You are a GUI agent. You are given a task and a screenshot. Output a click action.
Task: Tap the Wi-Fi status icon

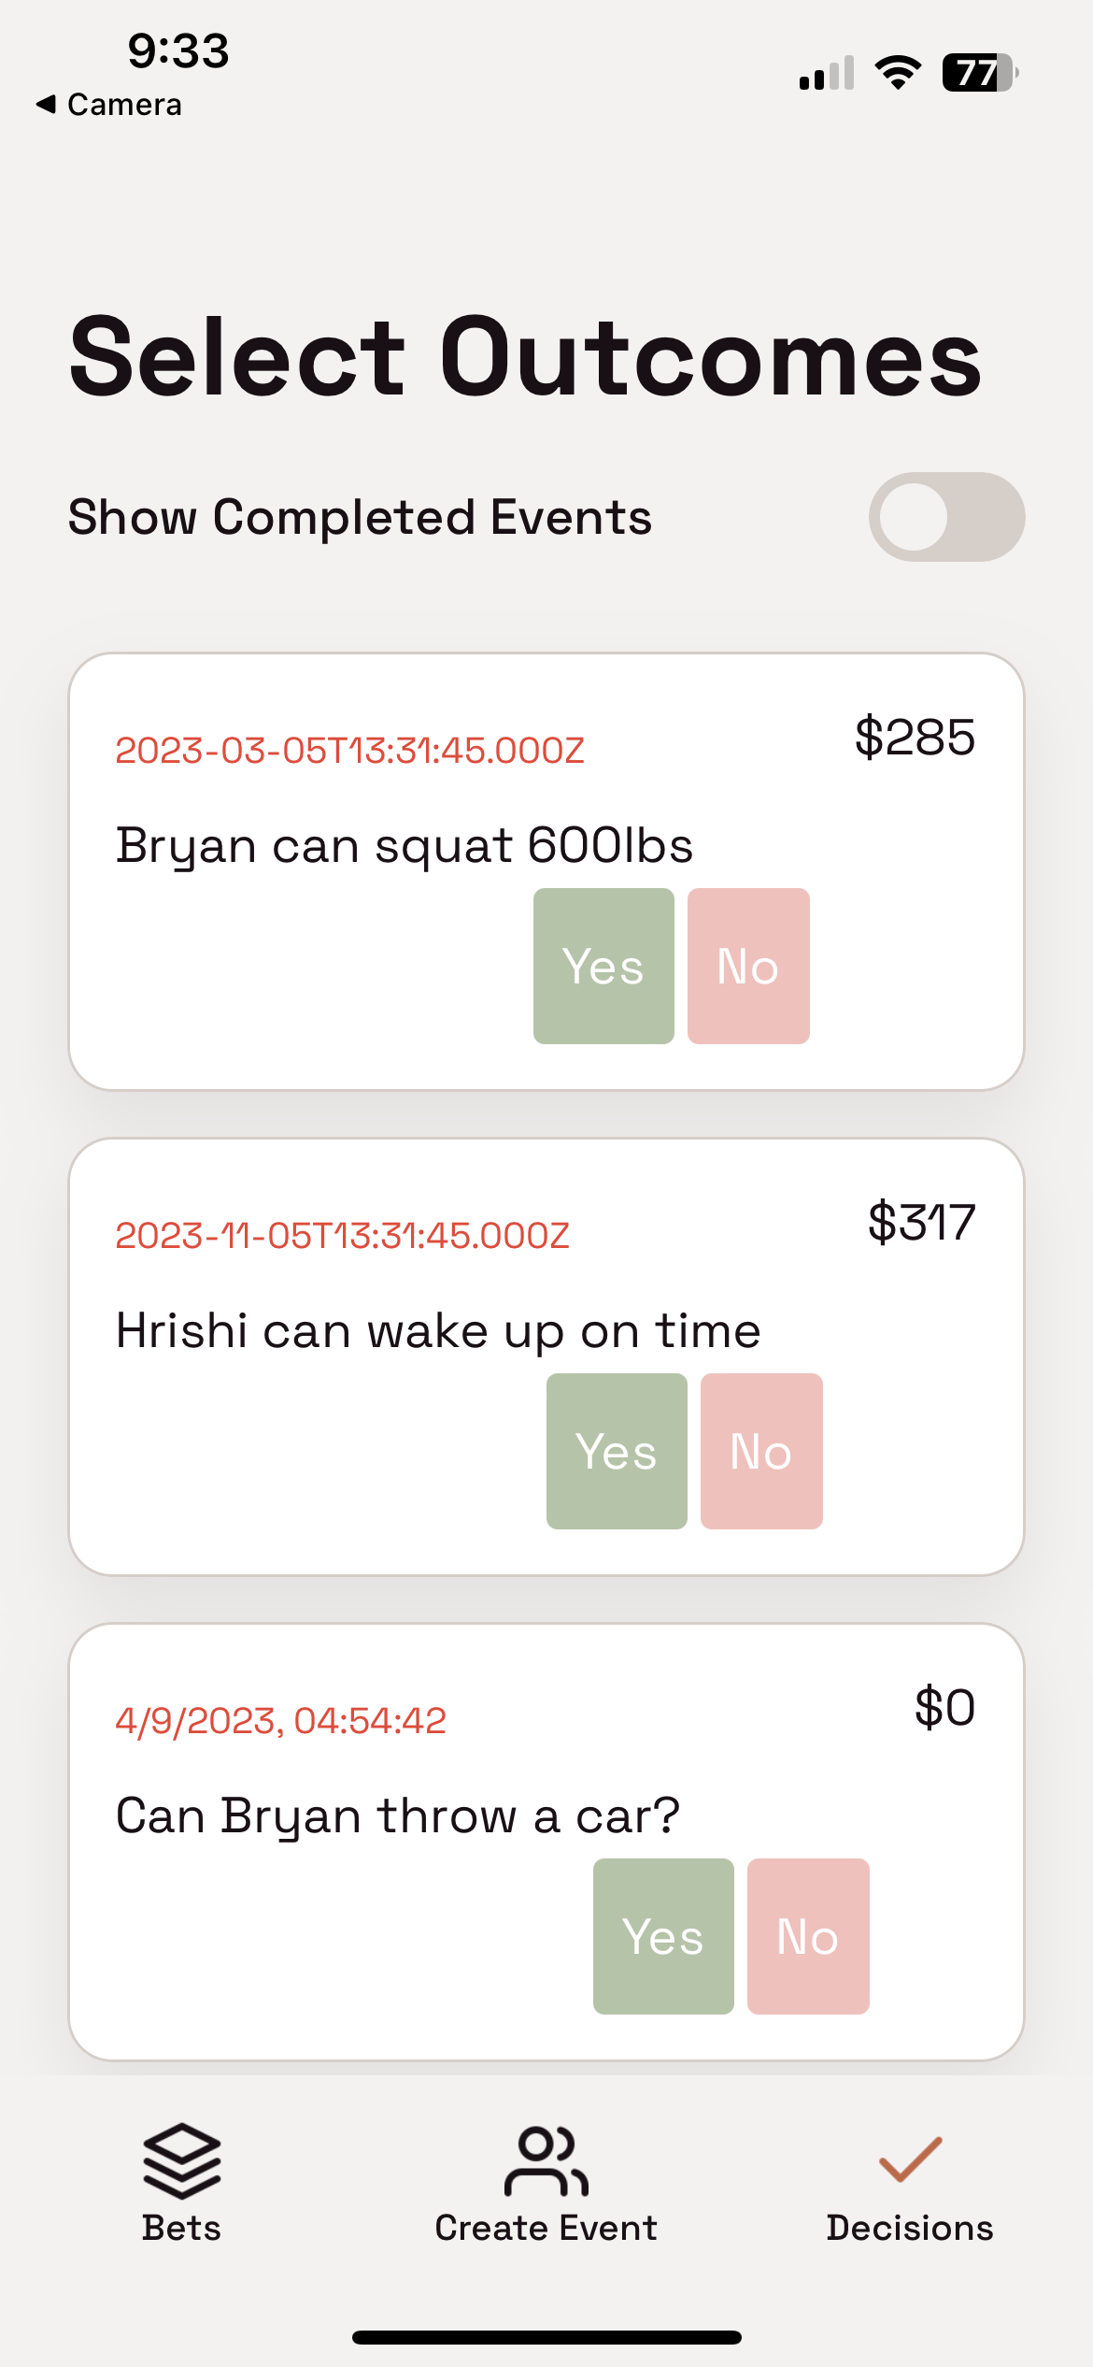click(x=898, y=72)
